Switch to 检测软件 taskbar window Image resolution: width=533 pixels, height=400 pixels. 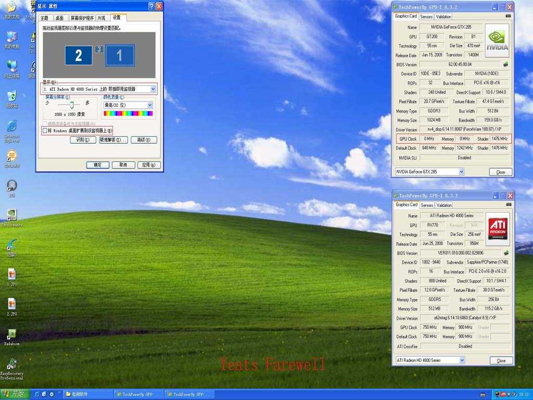click(x=88, y=394)
